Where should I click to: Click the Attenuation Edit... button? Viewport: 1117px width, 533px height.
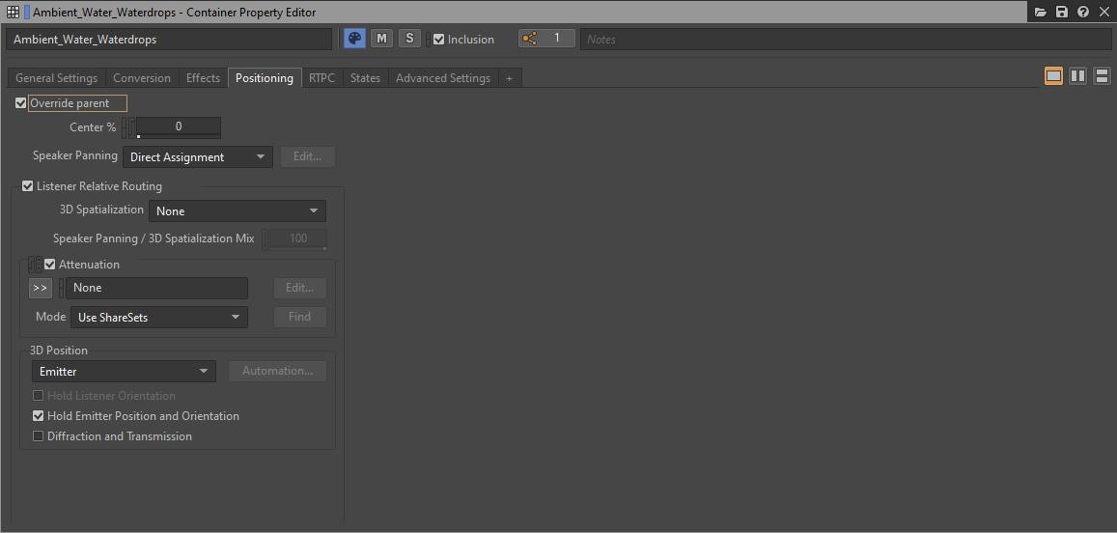tap(300, 288)
